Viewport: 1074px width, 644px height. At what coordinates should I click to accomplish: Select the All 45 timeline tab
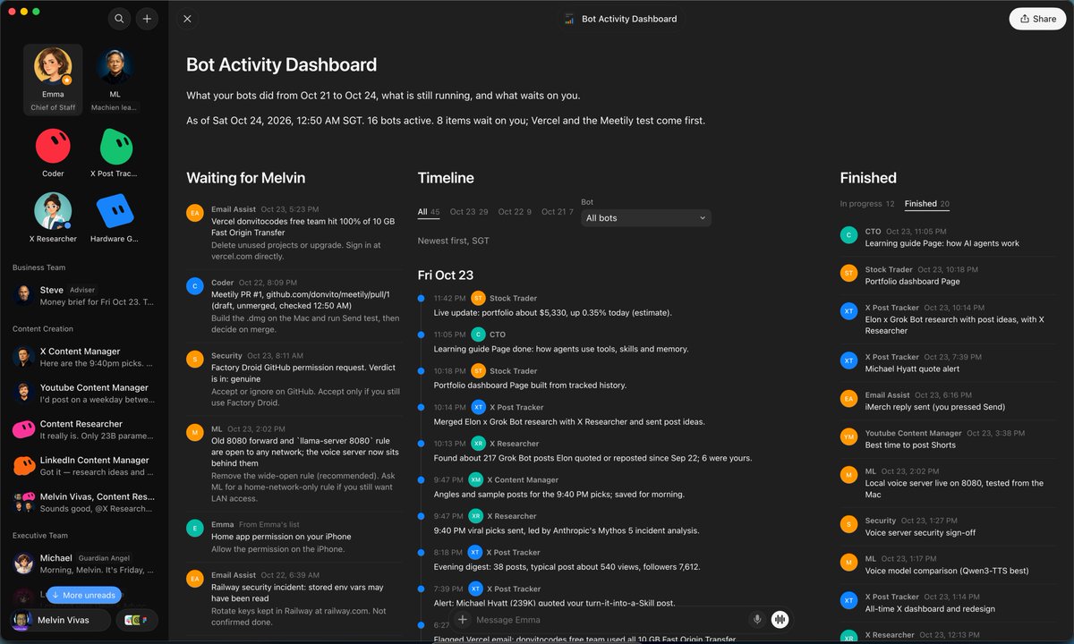click(x=429, y=212)
